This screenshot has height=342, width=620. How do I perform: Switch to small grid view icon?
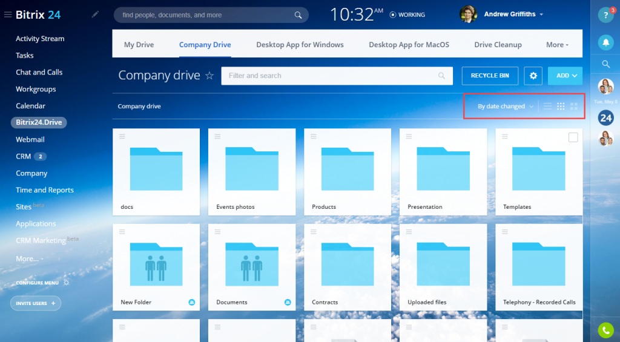coord(561,106)
